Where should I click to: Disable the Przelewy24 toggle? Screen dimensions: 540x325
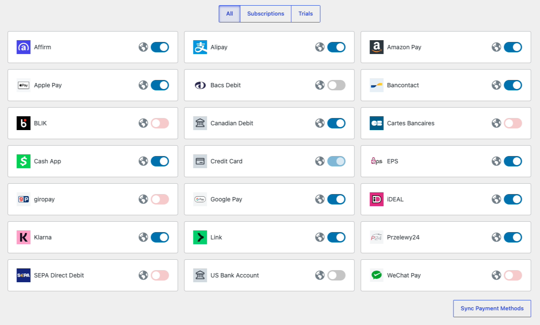pyautogui.click(x=513, y=237)
